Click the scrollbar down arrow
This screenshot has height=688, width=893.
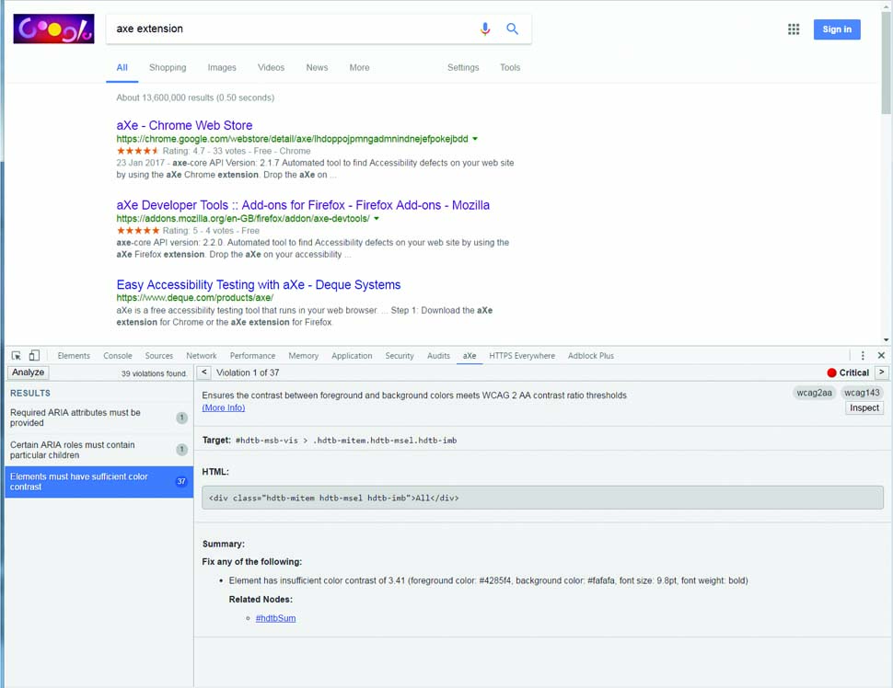886,339
